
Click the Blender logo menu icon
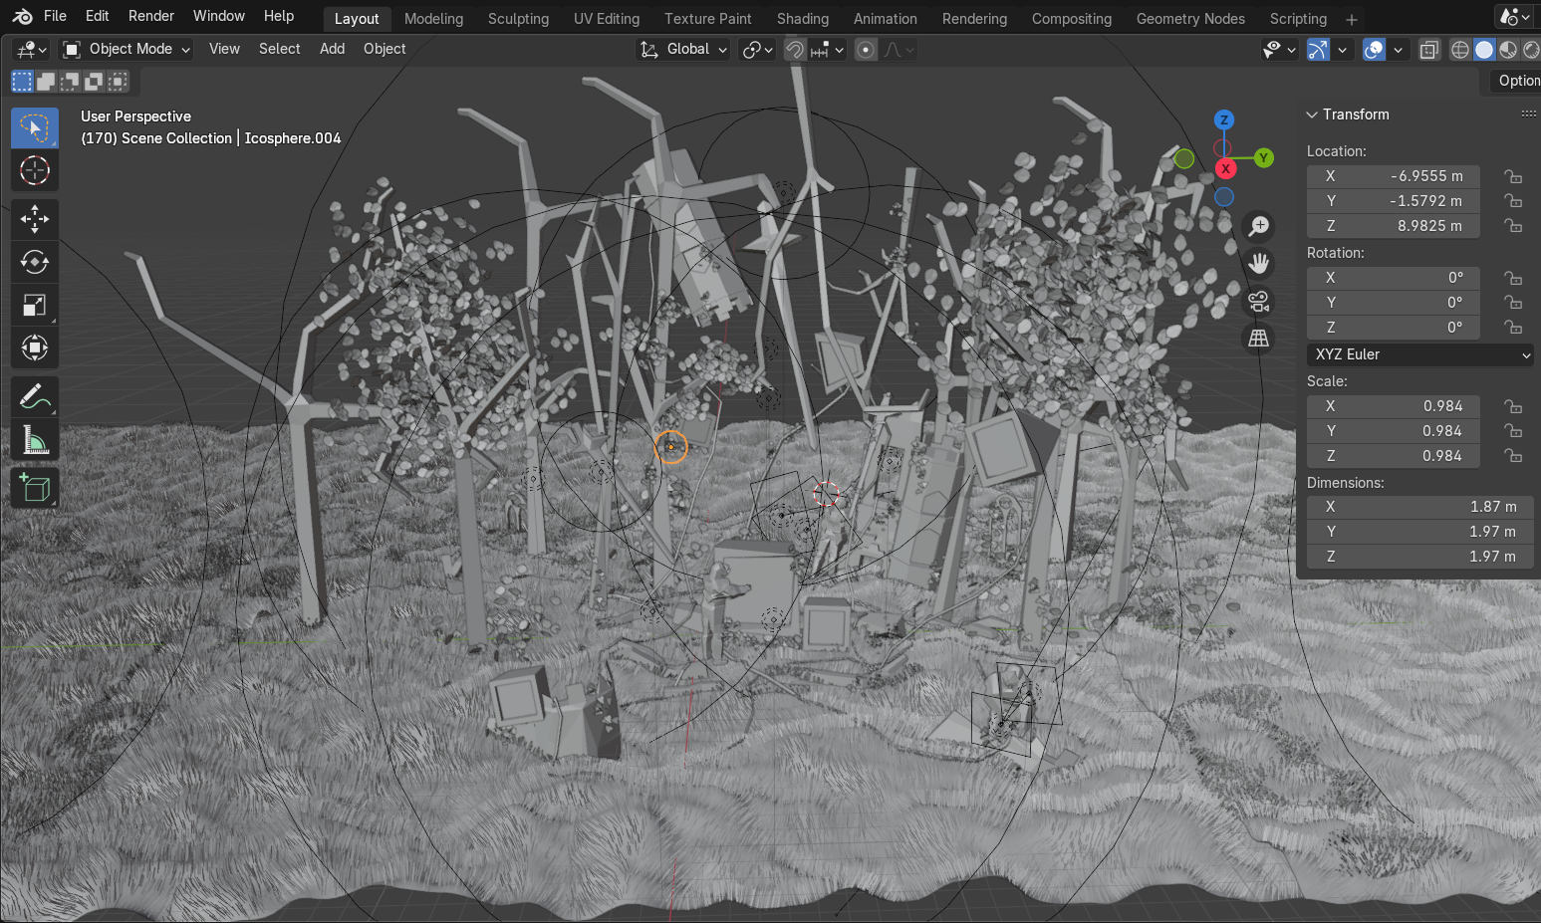coord(22,16)
